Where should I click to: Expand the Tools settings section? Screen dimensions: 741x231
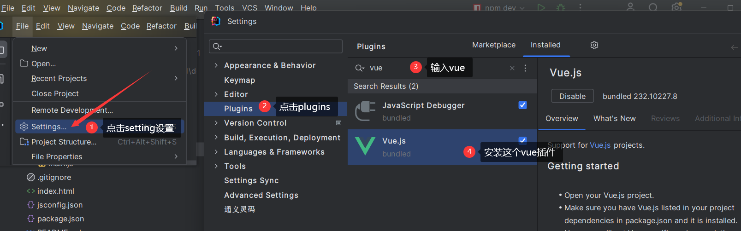coord(216,166)
